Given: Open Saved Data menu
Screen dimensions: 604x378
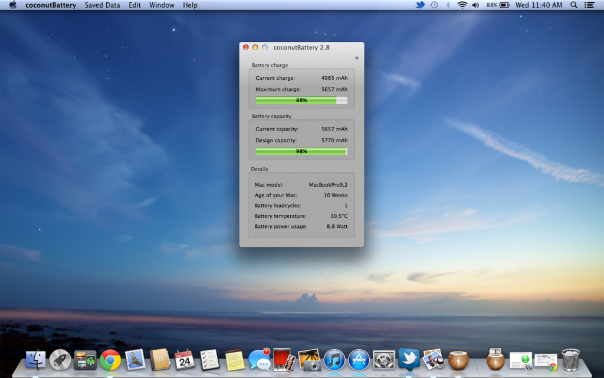Looking at the screenshot, I should tap(103, 5).
